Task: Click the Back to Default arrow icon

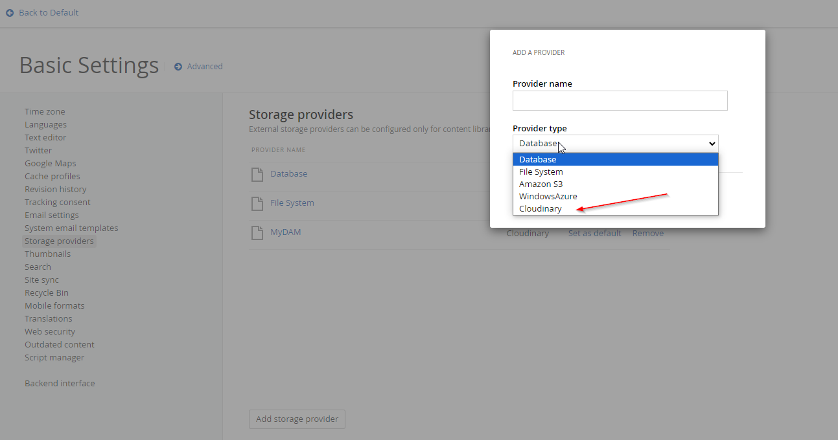Action: pos(10,13)
